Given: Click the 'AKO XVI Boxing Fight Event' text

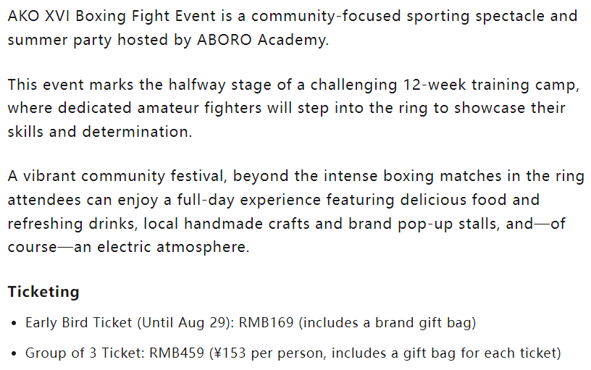Looking at the screenshot, I should [x=112, y=16].
